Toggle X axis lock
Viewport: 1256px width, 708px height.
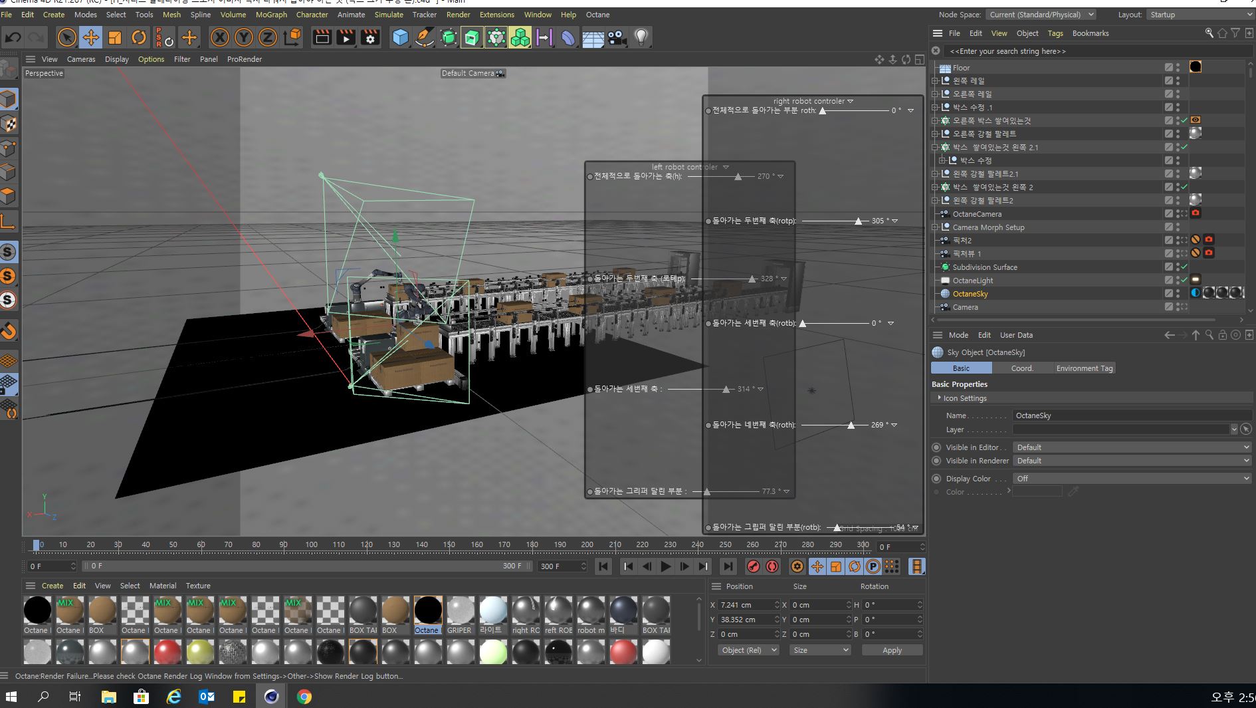pyautogui.click(x=219, y=38)
